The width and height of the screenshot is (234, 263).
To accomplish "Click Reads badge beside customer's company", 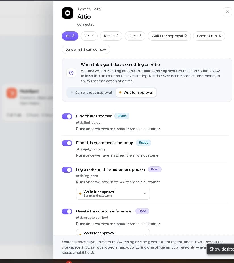I will pyautogui.click(x=143, y=143).
